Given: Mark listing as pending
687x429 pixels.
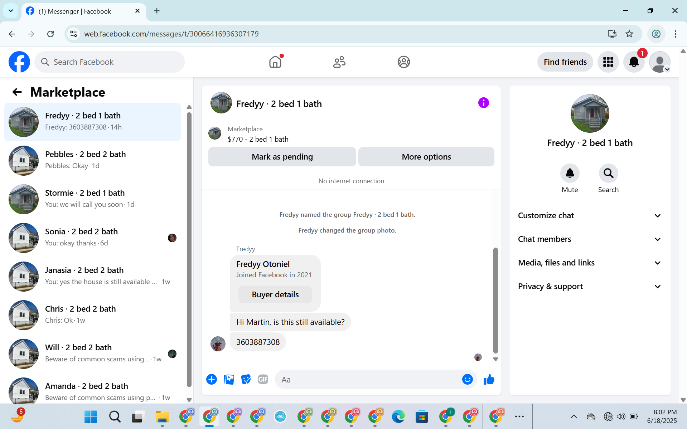Looking at the screenshot, I should coord(282,157).
